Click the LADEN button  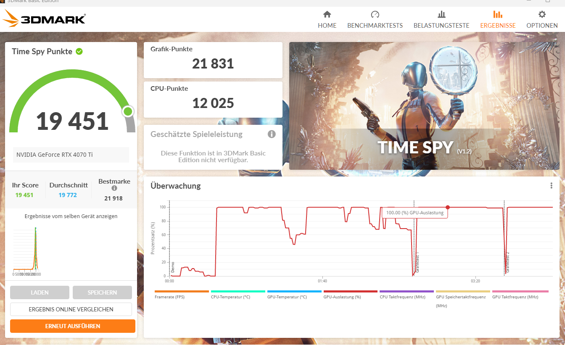pyautogui.click(x=40, y=292)
